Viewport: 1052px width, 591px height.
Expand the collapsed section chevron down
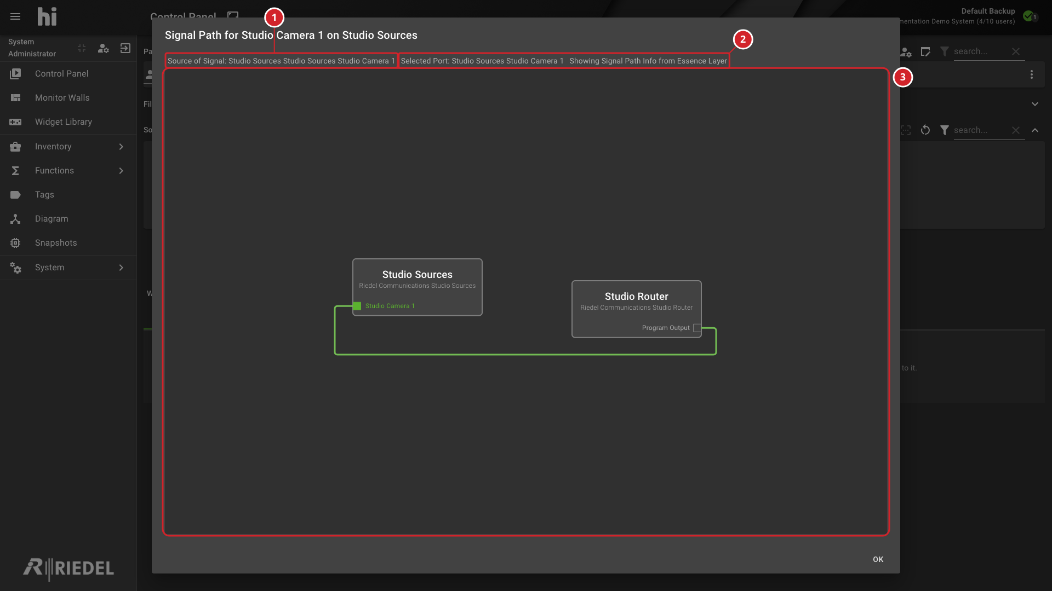tap(1035, 104)
